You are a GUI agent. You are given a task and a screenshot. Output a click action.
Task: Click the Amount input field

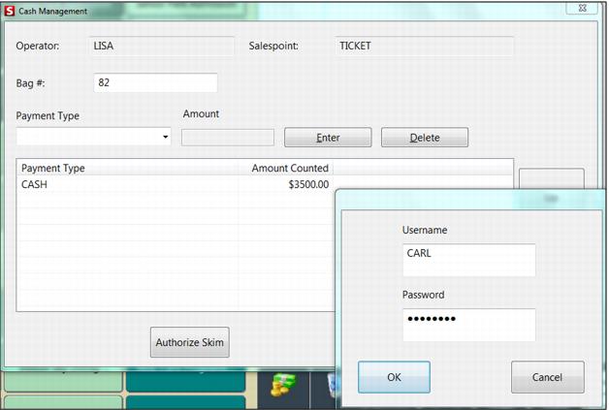[228, 138]
